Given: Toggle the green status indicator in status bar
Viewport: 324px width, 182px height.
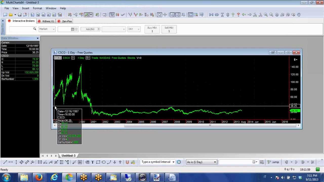Looking at the screenshot, I should point(318,169).
